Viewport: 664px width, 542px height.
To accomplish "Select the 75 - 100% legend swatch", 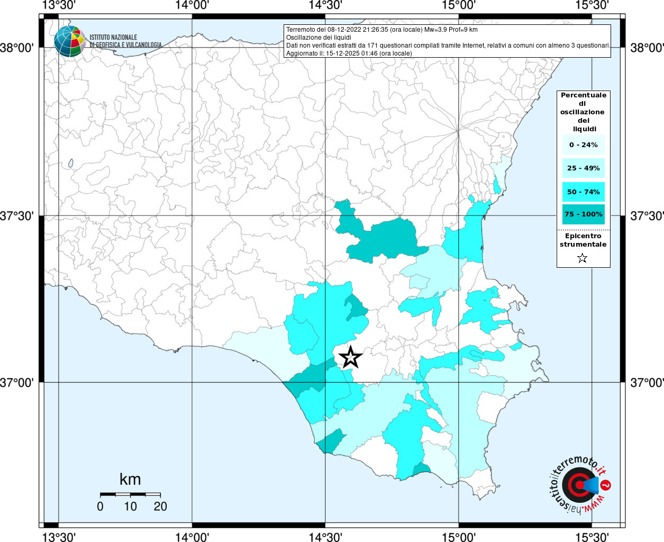I will click(583, 214).
